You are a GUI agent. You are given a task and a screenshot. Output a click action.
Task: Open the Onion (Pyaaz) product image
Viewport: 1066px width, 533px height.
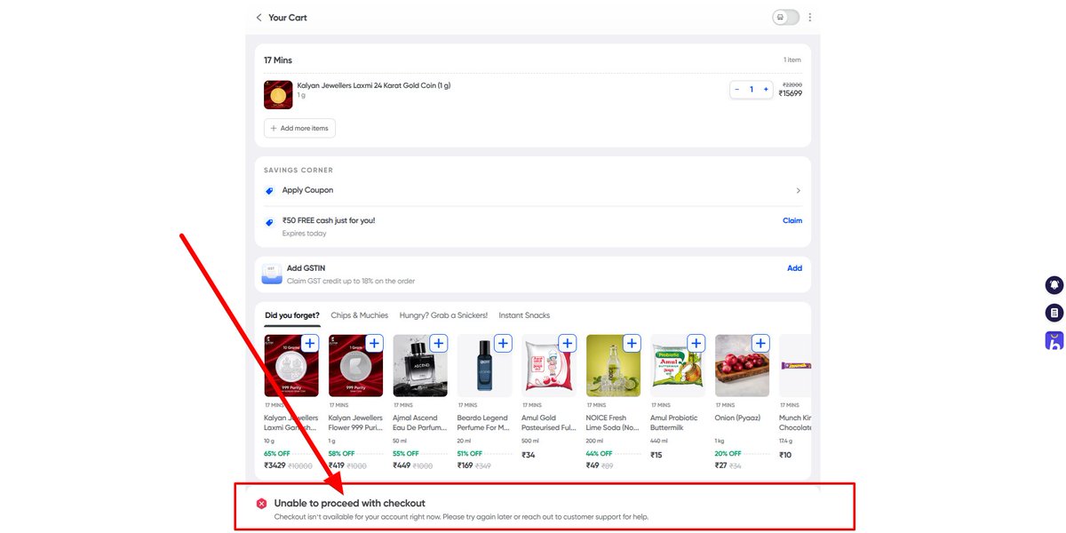pos(742,366)
